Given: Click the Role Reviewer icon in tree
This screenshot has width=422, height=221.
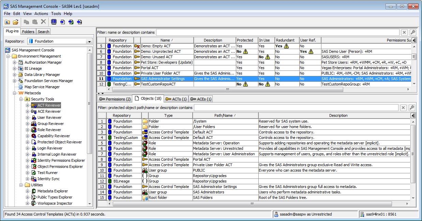Looking at the screenshot, I should tap(34, 130).
